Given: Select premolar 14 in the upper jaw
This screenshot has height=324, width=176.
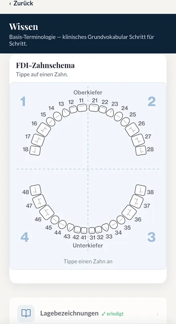Looking at the screenshot, I should click(58, 116).
